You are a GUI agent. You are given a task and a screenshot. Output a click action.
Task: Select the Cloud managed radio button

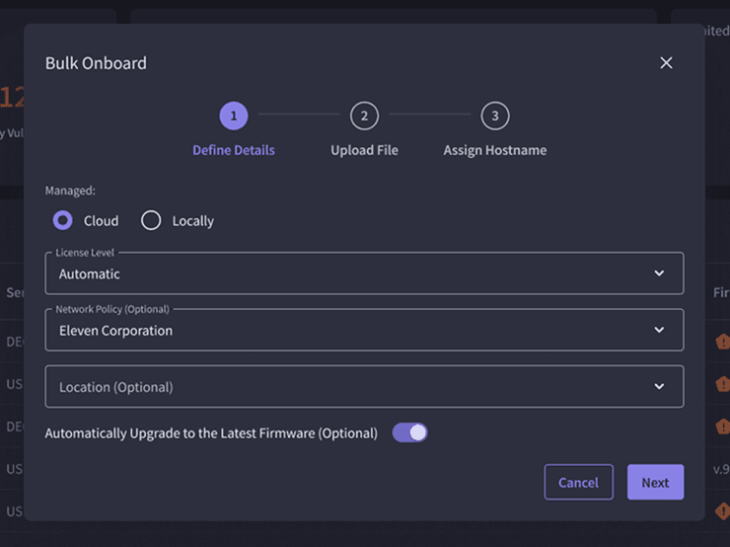pyautogui.click(x=63, y=220)
